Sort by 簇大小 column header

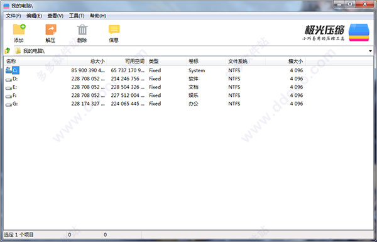(285, 62)
